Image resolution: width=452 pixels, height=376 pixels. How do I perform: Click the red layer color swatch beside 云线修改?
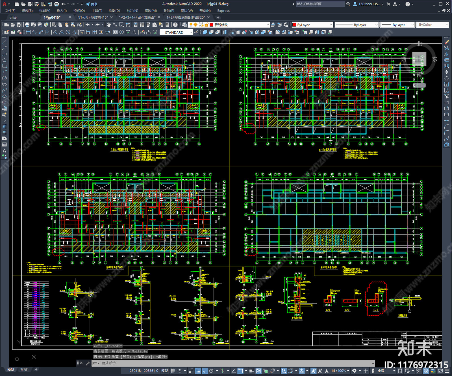[211, 25]
